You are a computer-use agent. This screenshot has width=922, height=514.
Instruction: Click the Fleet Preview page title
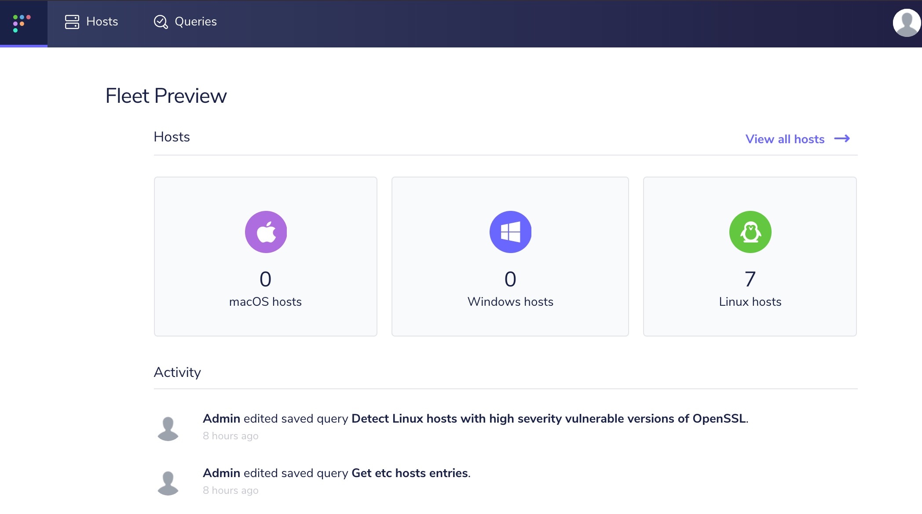tap(166, 95)
